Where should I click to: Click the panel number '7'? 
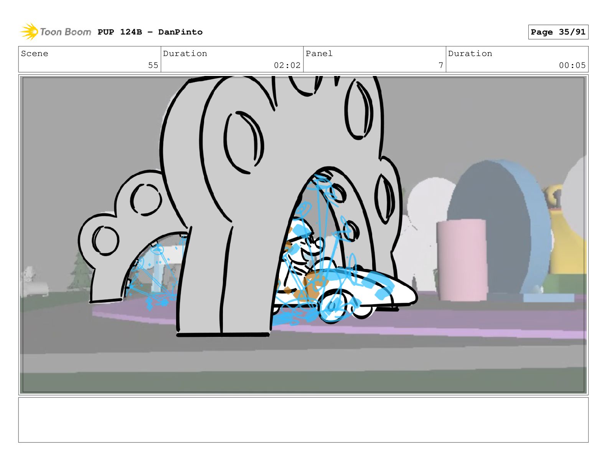coord(441,65)
